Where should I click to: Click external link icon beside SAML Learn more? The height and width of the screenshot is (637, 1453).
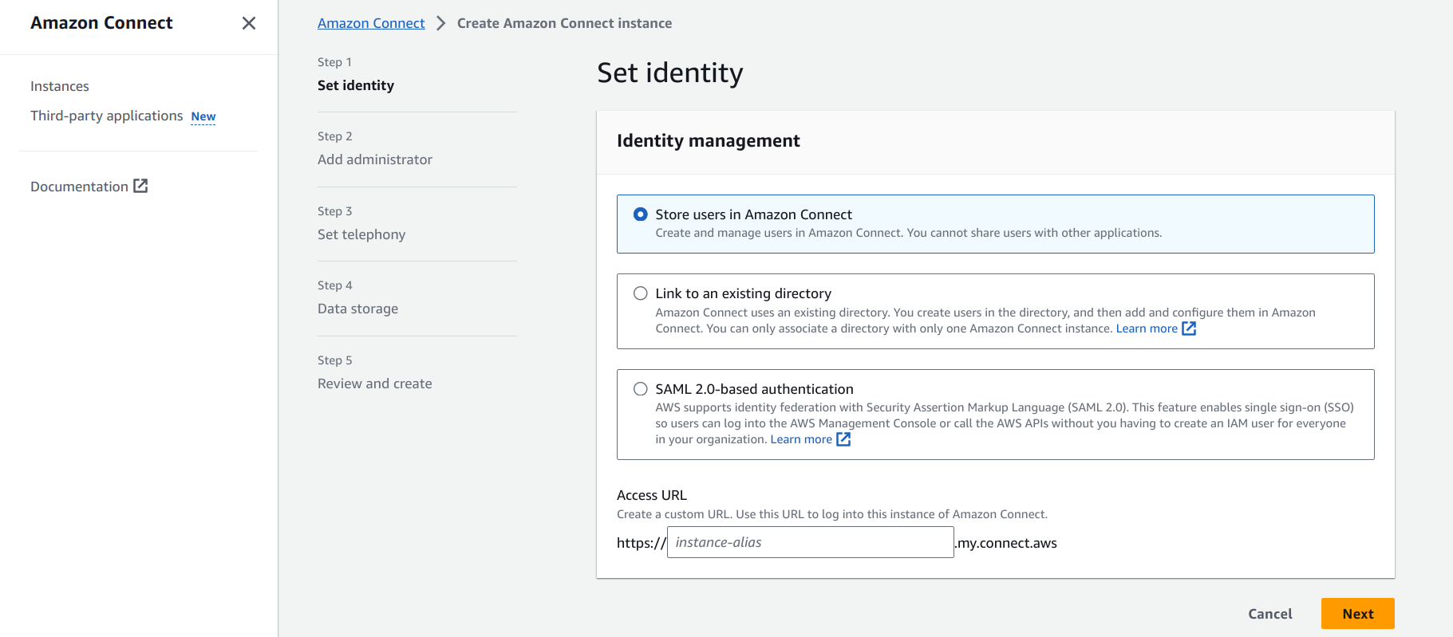[843, 439]
